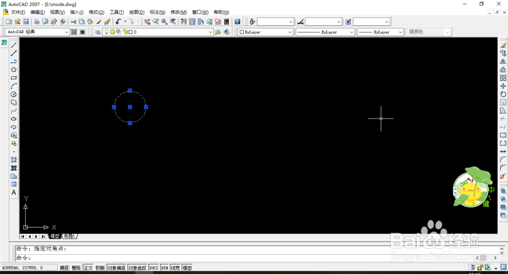Click the center grip of the circle
This screenshot has height=274, width=508.
[x=130, y=107]
